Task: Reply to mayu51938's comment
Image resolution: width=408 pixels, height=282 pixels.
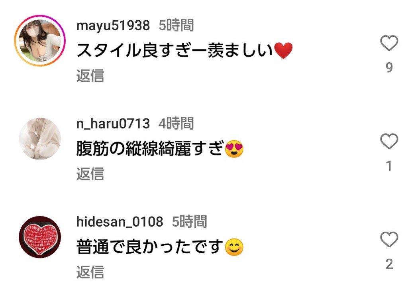Action: pos(90,76)
